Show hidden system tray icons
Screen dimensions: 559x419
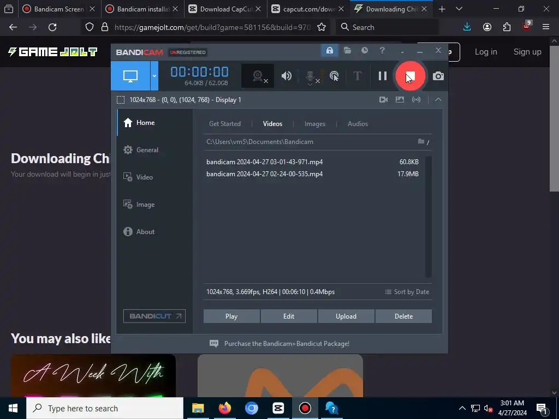(x=462, y=408)
